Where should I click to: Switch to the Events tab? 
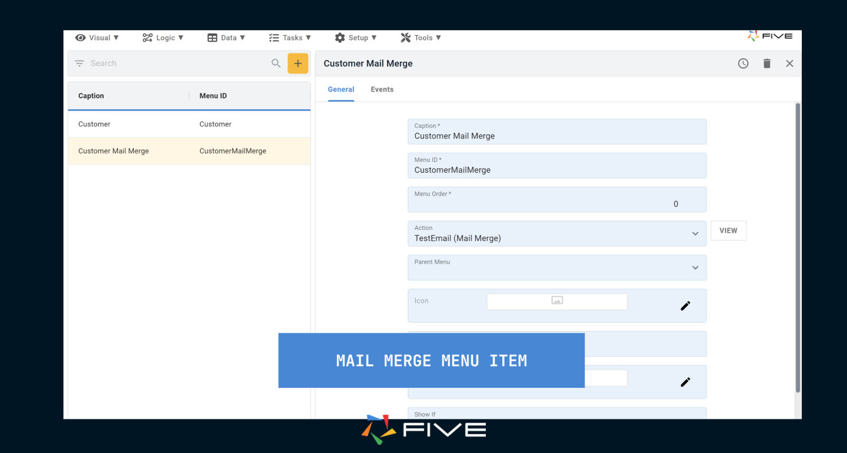382,89
